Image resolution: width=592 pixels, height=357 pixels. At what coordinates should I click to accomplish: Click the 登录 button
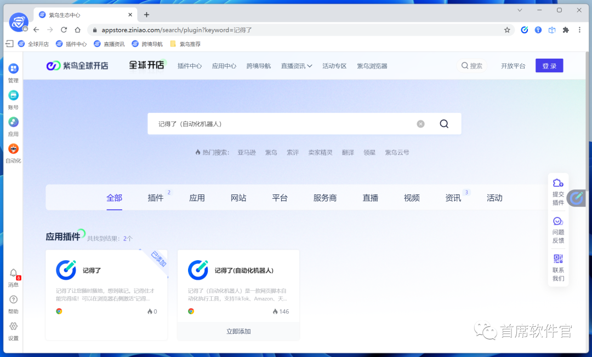(x=549, y=65)
